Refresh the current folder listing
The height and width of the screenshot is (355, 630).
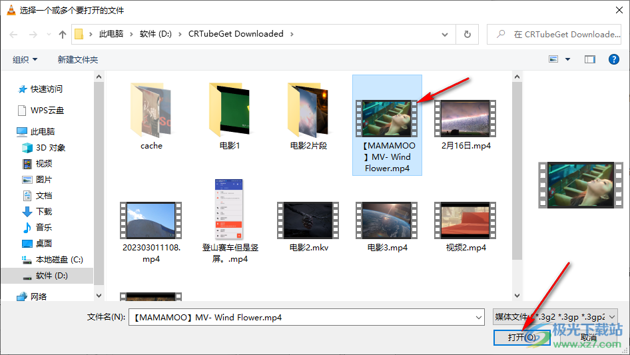click(x=468, y=34)
